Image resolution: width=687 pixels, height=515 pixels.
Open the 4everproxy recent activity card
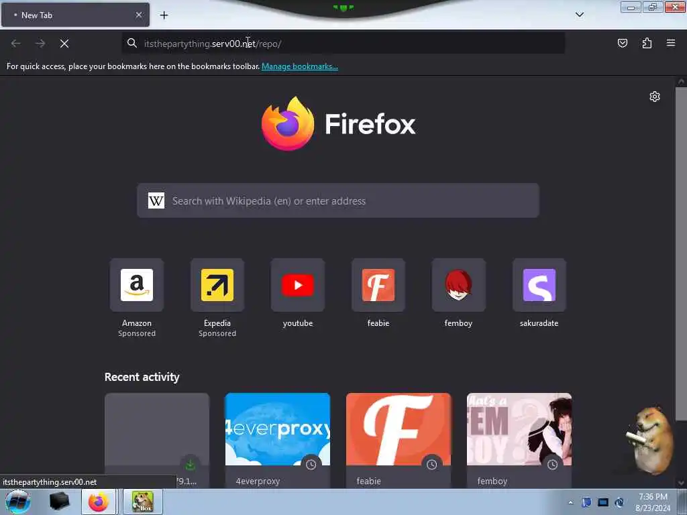coord(277,440)
